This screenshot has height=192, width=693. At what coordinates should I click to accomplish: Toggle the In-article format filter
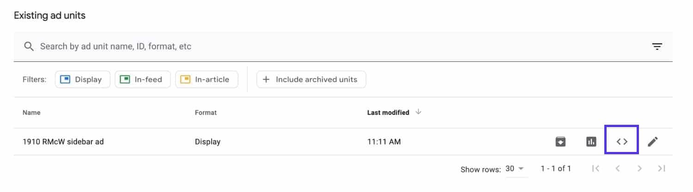[x=207, y=79]
